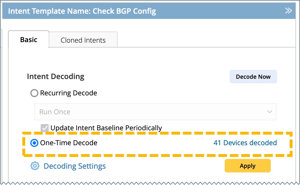Click empty space between Intent Decoding and Decode Now
300x185 pixels.
coord(157,77)
